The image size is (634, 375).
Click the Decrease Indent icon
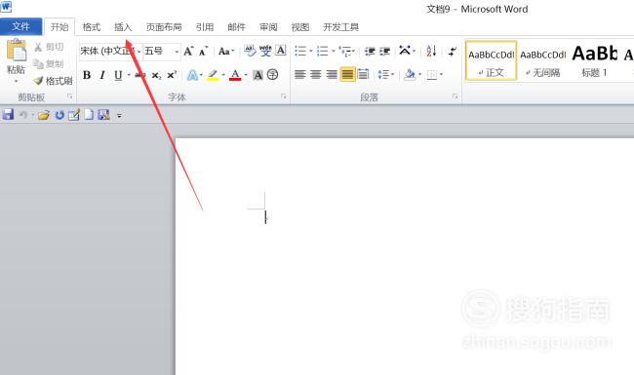pyautogui.click(x=370, y=52)
